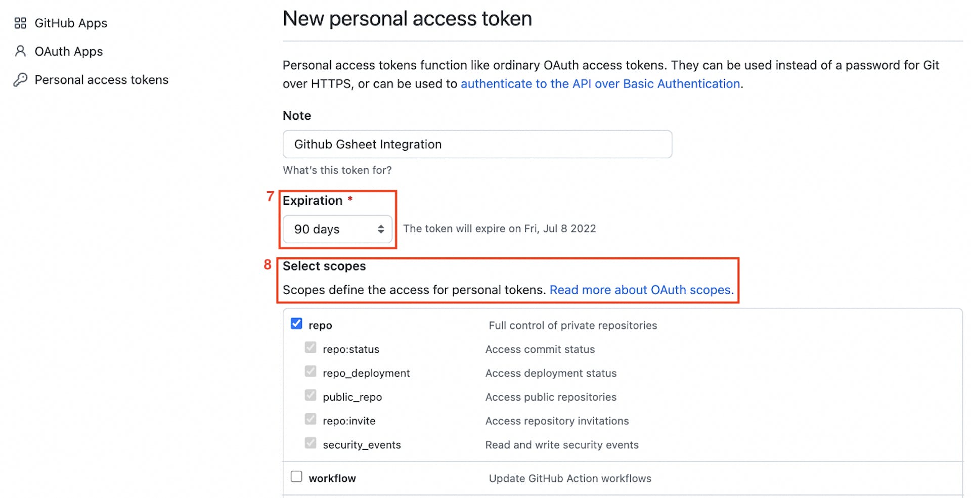Click Read more about OAuth scopes
The height and width of the screenshot is (498, 971).
pos(641,290)
